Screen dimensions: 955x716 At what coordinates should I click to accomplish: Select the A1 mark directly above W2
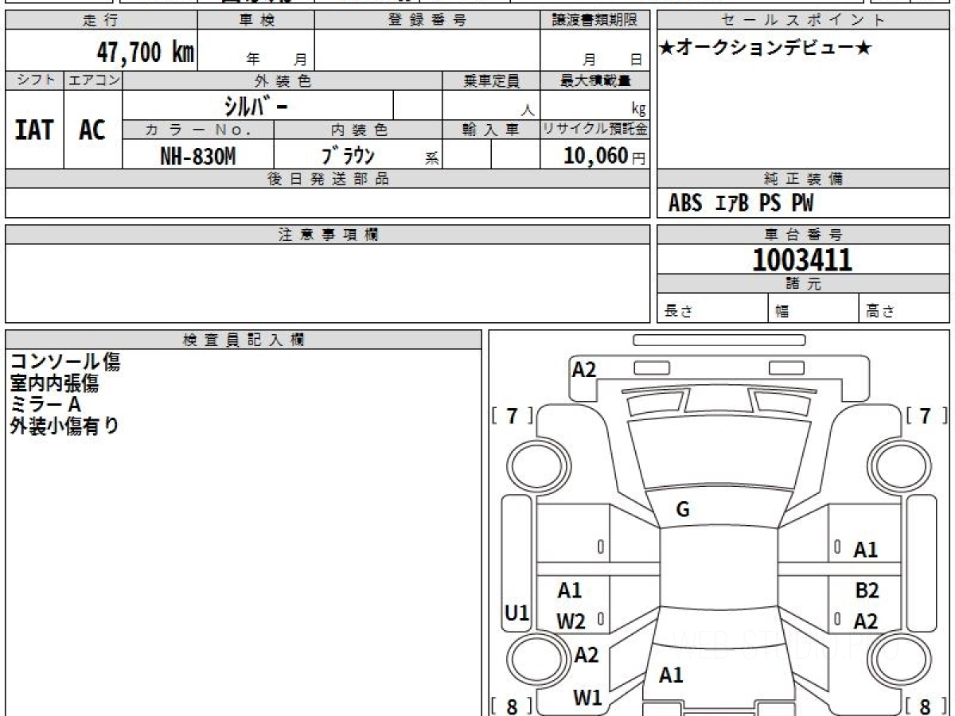click(x=570, y=590)
